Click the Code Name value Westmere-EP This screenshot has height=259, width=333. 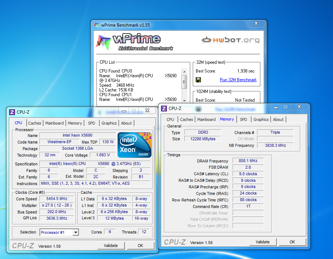point(59,142)
